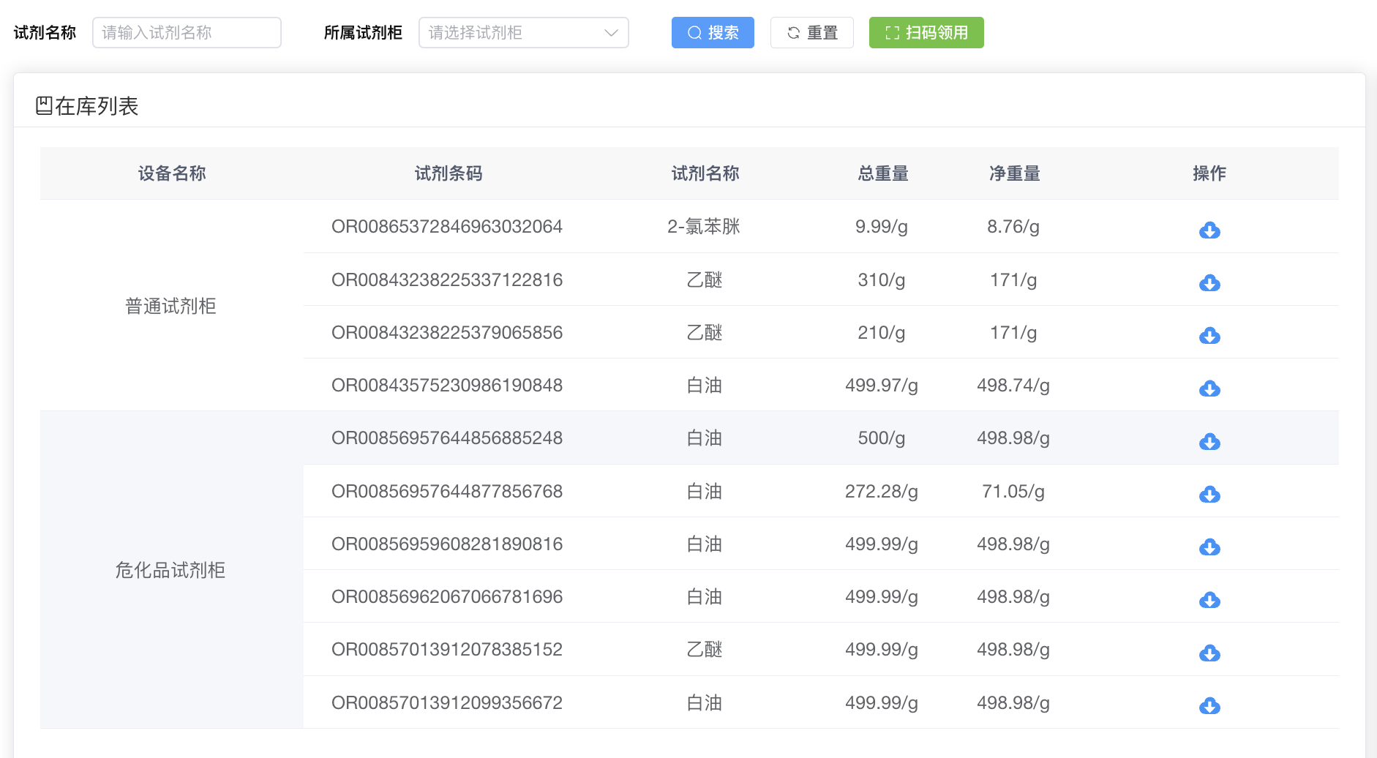Expand cabinet list via chevron arrow

point(611,33)
